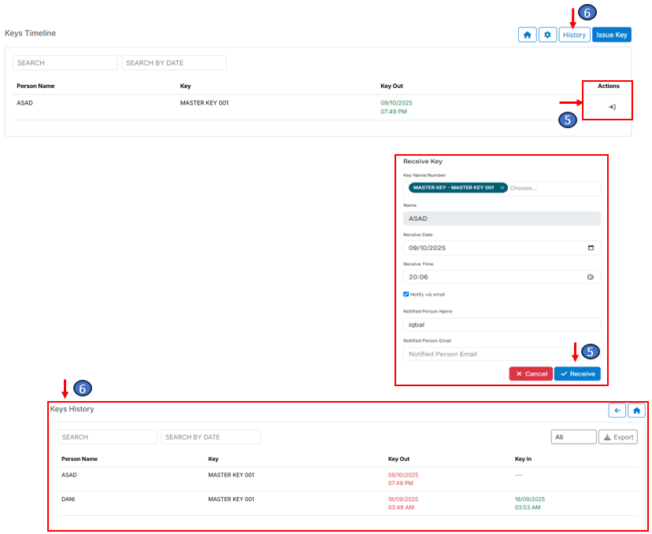
Task: Open calendar picker in Receive Date field
Action: click(591, 248)
